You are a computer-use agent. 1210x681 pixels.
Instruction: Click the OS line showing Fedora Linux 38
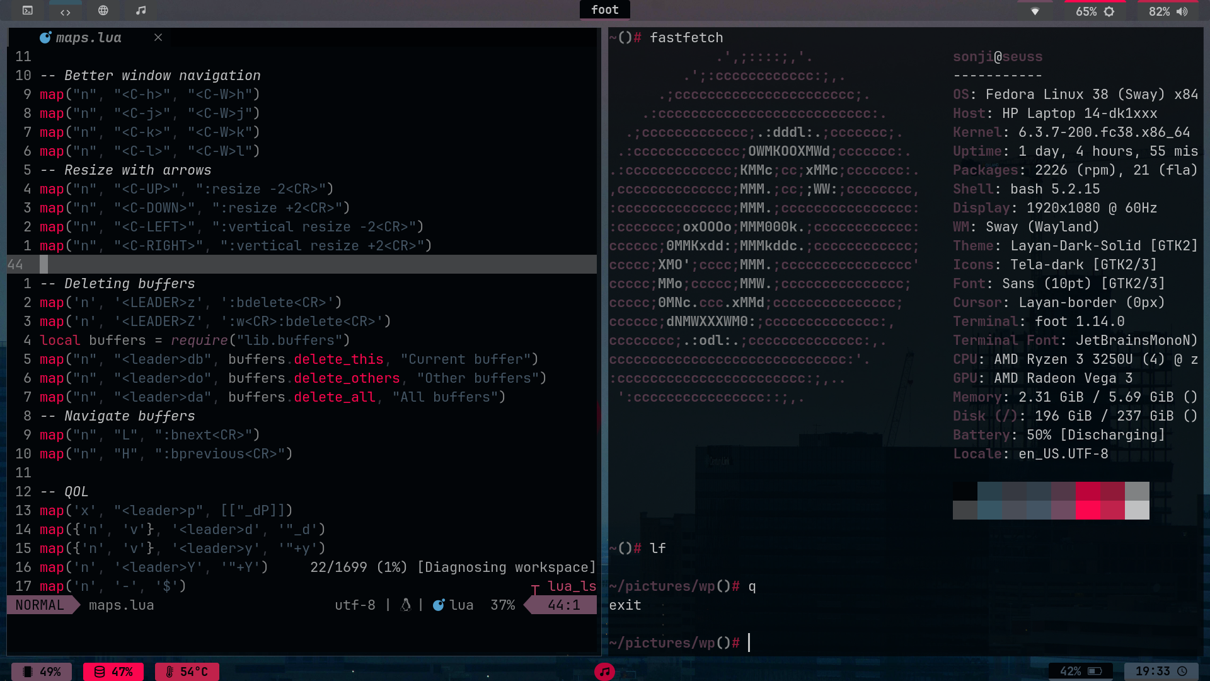(1075, 94)
